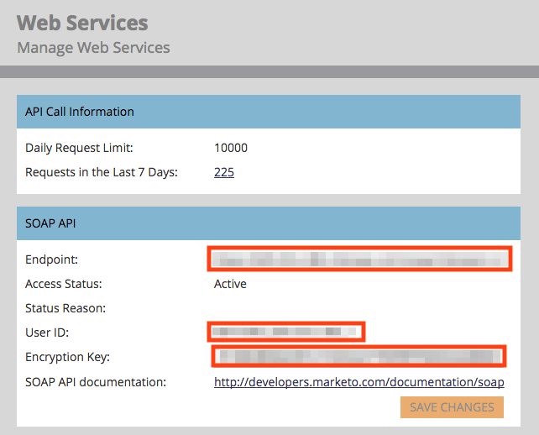The height and width of the screenshot is (435, 539).
Task: Click the blurred Encryption Key value
Action: [x=358, y=356]
